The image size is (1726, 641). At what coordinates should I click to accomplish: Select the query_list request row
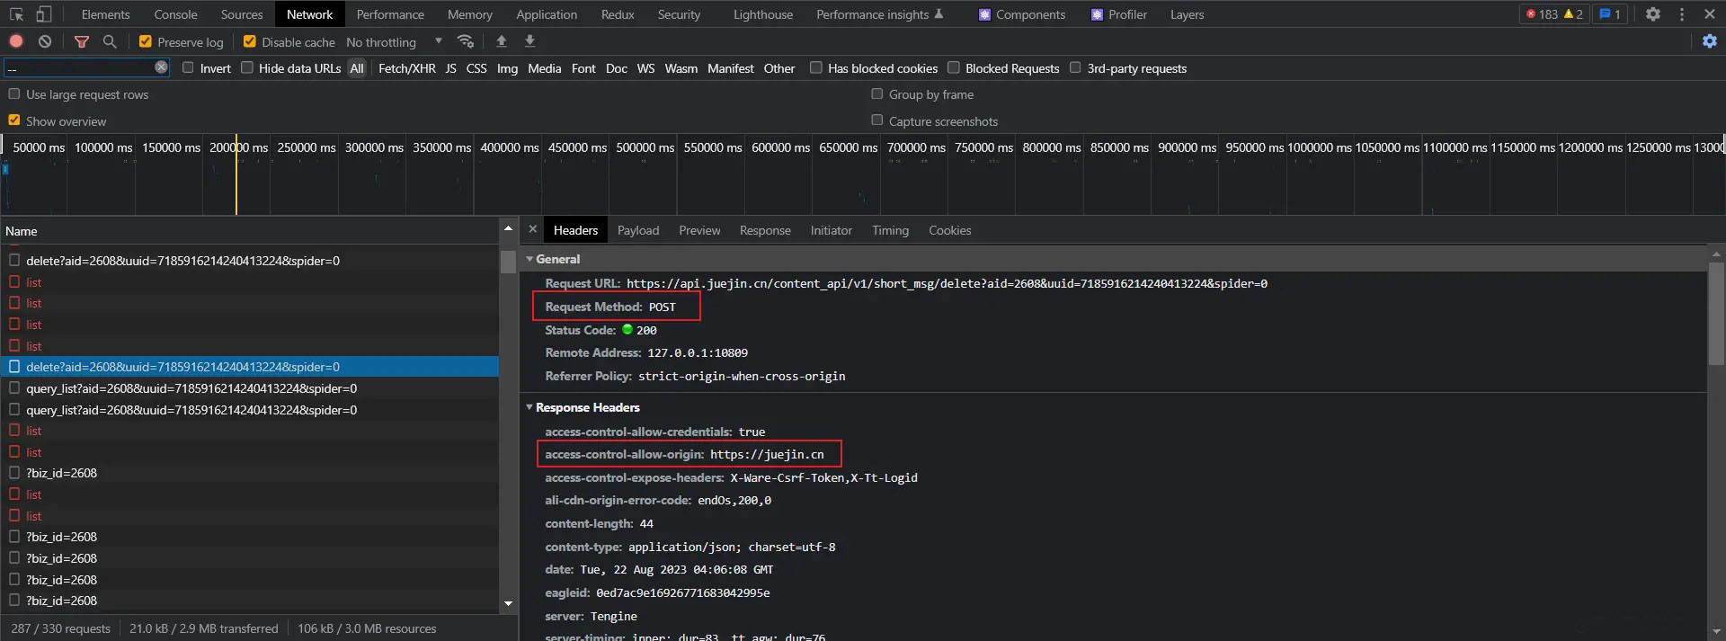(191, 388)
